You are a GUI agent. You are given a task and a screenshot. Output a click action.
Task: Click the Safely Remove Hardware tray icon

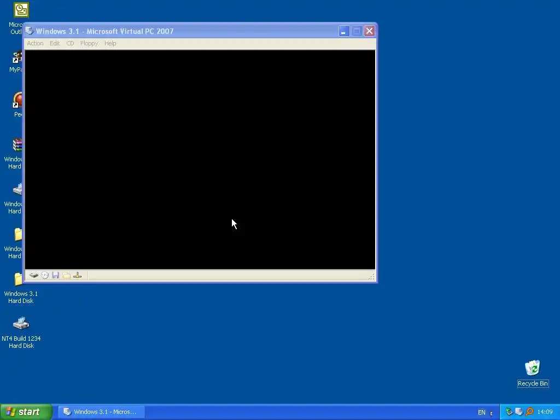[509, 412]
